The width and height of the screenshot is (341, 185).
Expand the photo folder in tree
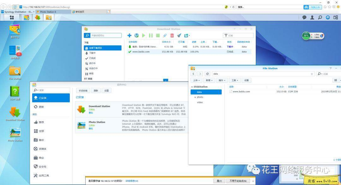point(195,97)
